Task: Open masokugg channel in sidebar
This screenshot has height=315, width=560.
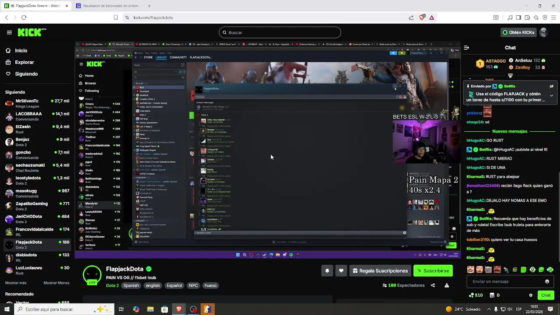Action: pos(38,193)
